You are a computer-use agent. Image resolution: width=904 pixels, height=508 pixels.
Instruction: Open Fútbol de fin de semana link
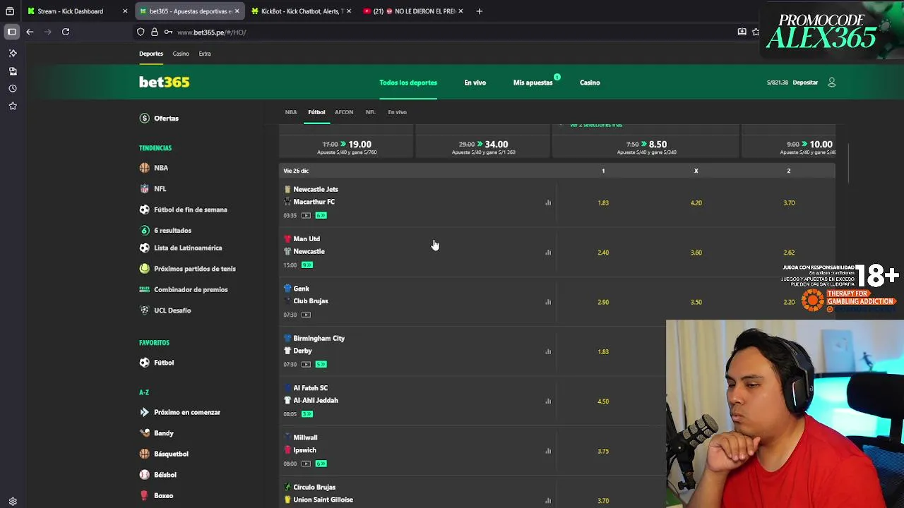191,210
